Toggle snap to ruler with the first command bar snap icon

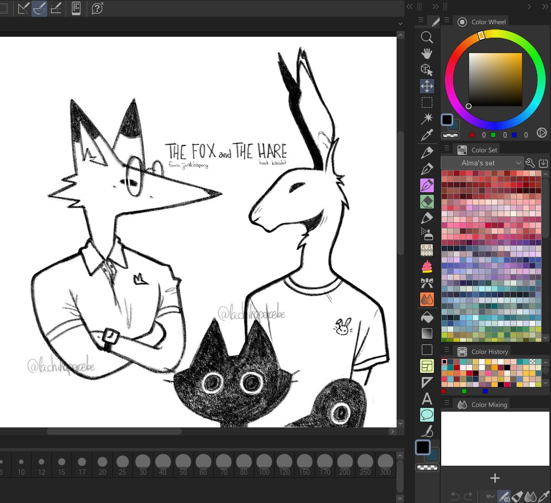coord(23,8)
